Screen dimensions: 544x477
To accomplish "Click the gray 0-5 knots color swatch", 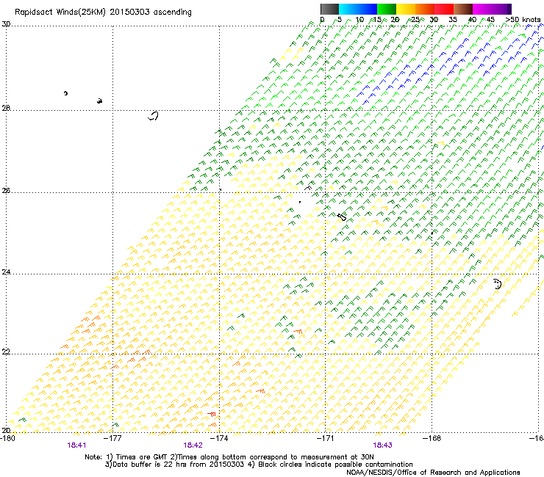I will [x=329, y=9].
